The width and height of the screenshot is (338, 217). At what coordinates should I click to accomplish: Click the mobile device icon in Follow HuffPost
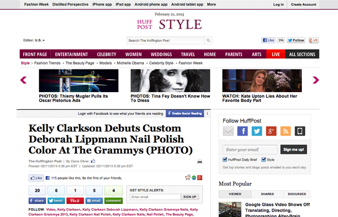[x=300, y=131]
